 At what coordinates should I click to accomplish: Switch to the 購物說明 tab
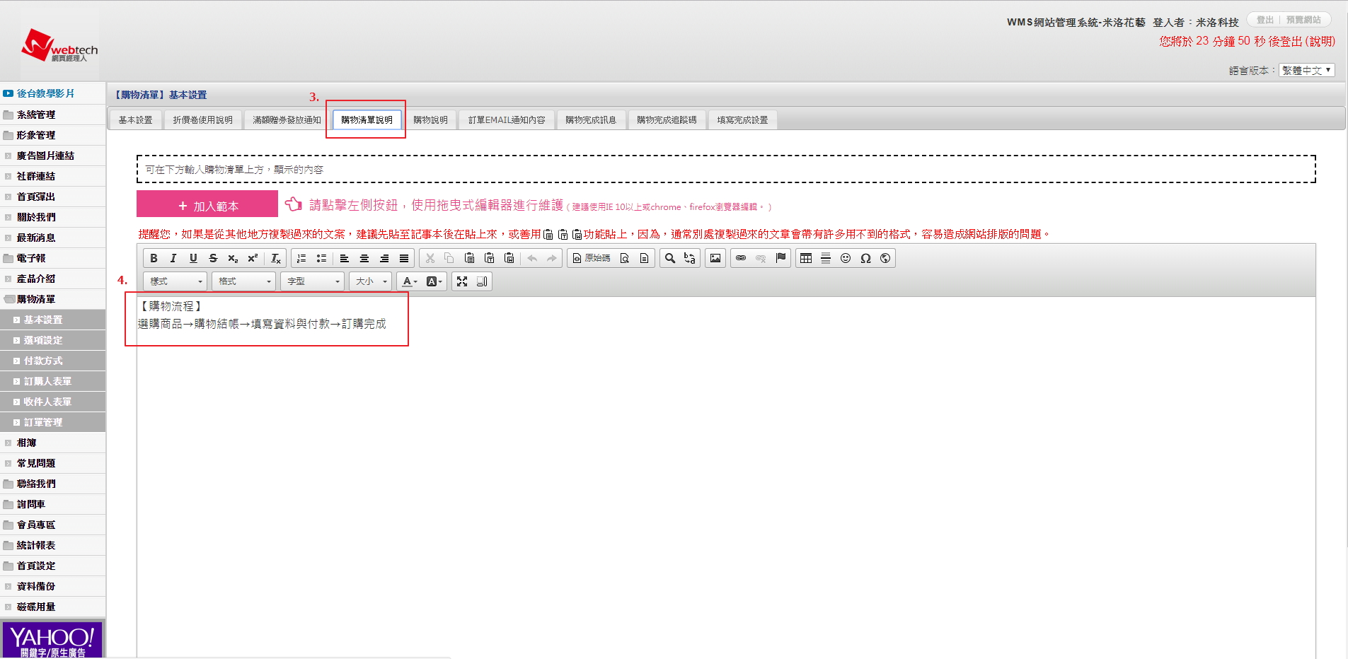point(430,120)
